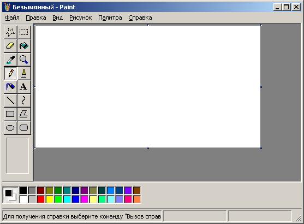
Task: Pick the orange color swatch
Action: point(136,199)
